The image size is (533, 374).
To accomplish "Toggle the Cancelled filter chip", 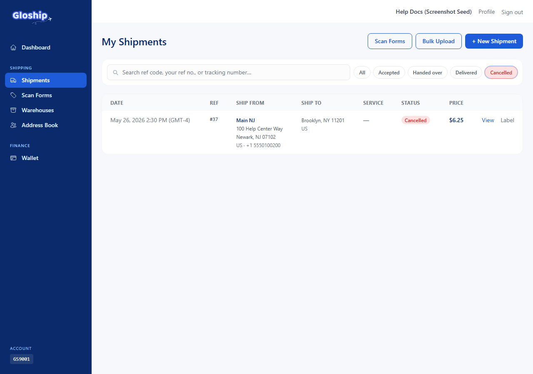I will (x=501, y=72).
